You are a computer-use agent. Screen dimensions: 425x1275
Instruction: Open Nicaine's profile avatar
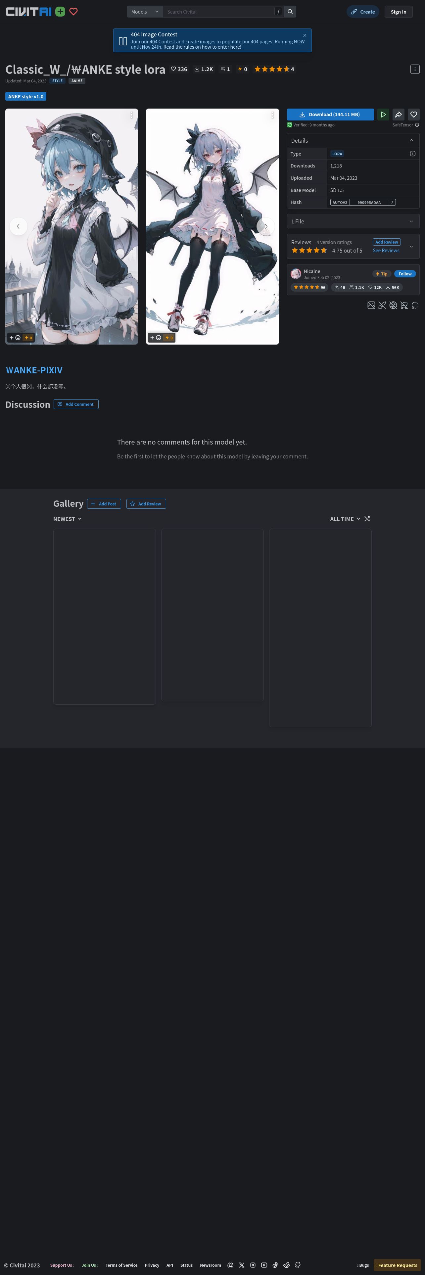point(296,274)
